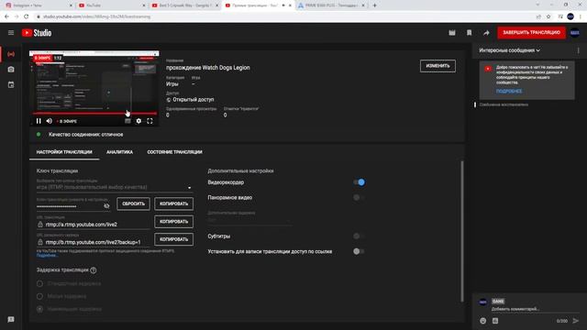This screenshot has width=587, height=330.
Task: Switch to the YouTube browser tab
Action: (x=112, y=5)
